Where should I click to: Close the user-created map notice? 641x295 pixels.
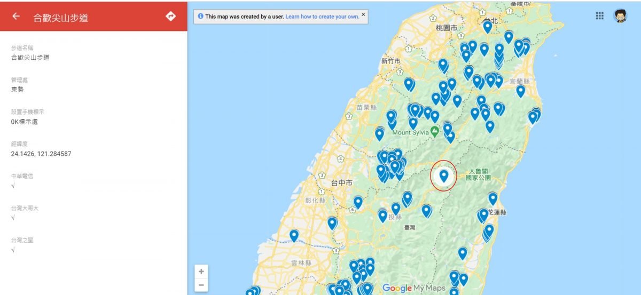364,14
